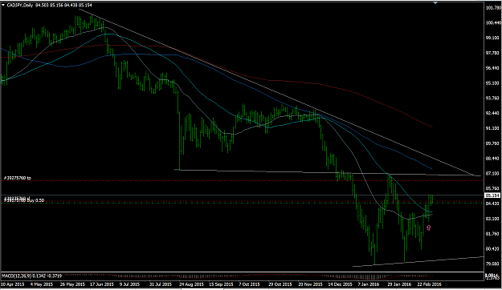Click the 7 Oct 2015 date label

(250, 284)
